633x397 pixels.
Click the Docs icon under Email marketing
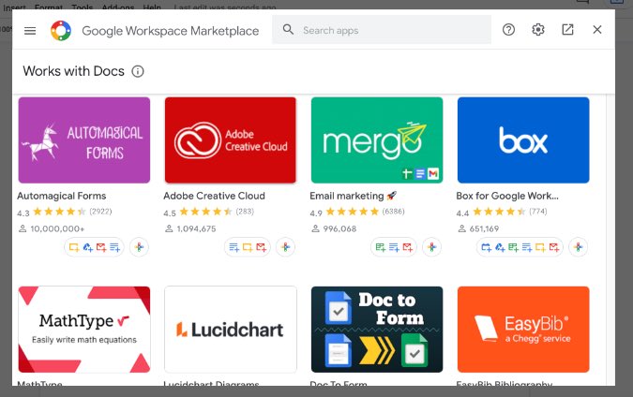(394, 247)
